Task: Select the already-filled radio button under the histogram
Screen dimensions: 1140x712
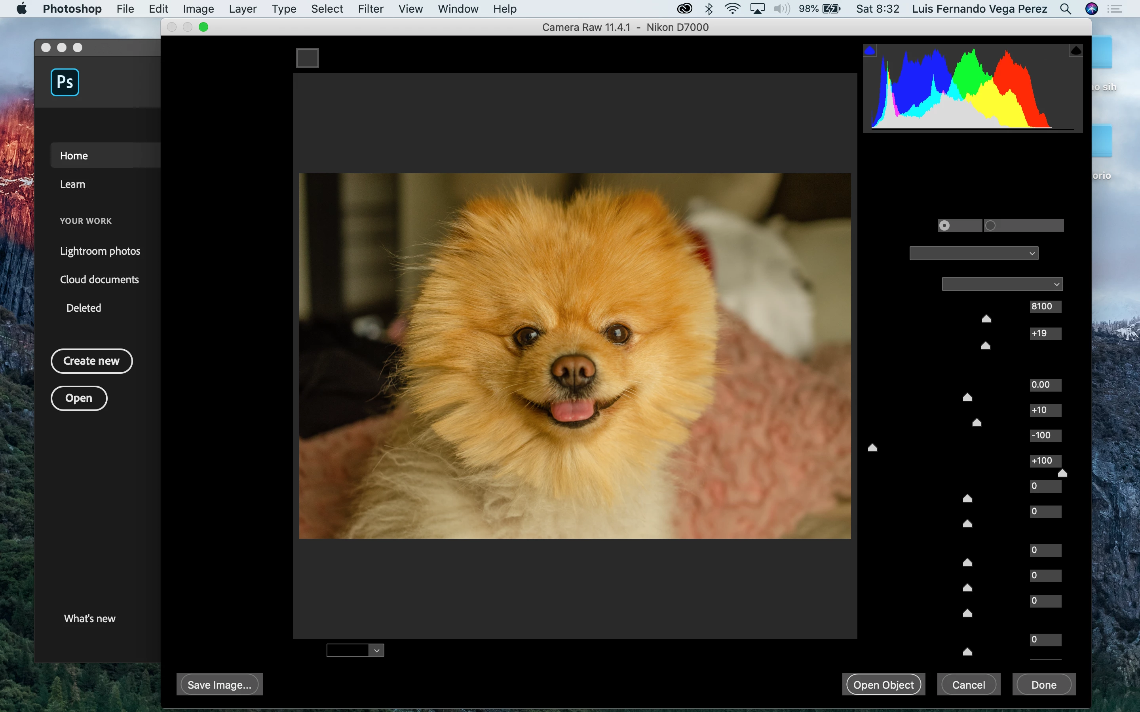Action: (944, 225)
